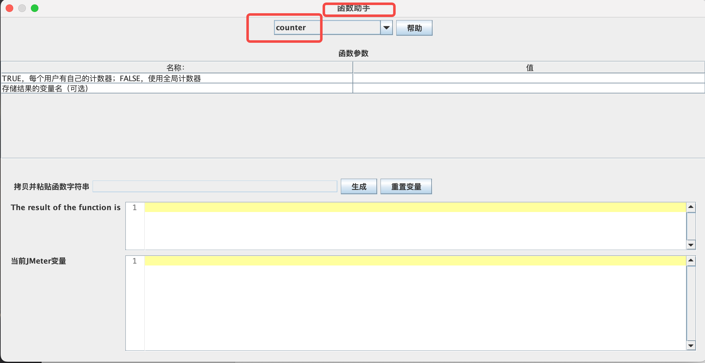This screenshot has height=363, width=705.
Task: Click the 名称 column header
Action: point(177,68)
